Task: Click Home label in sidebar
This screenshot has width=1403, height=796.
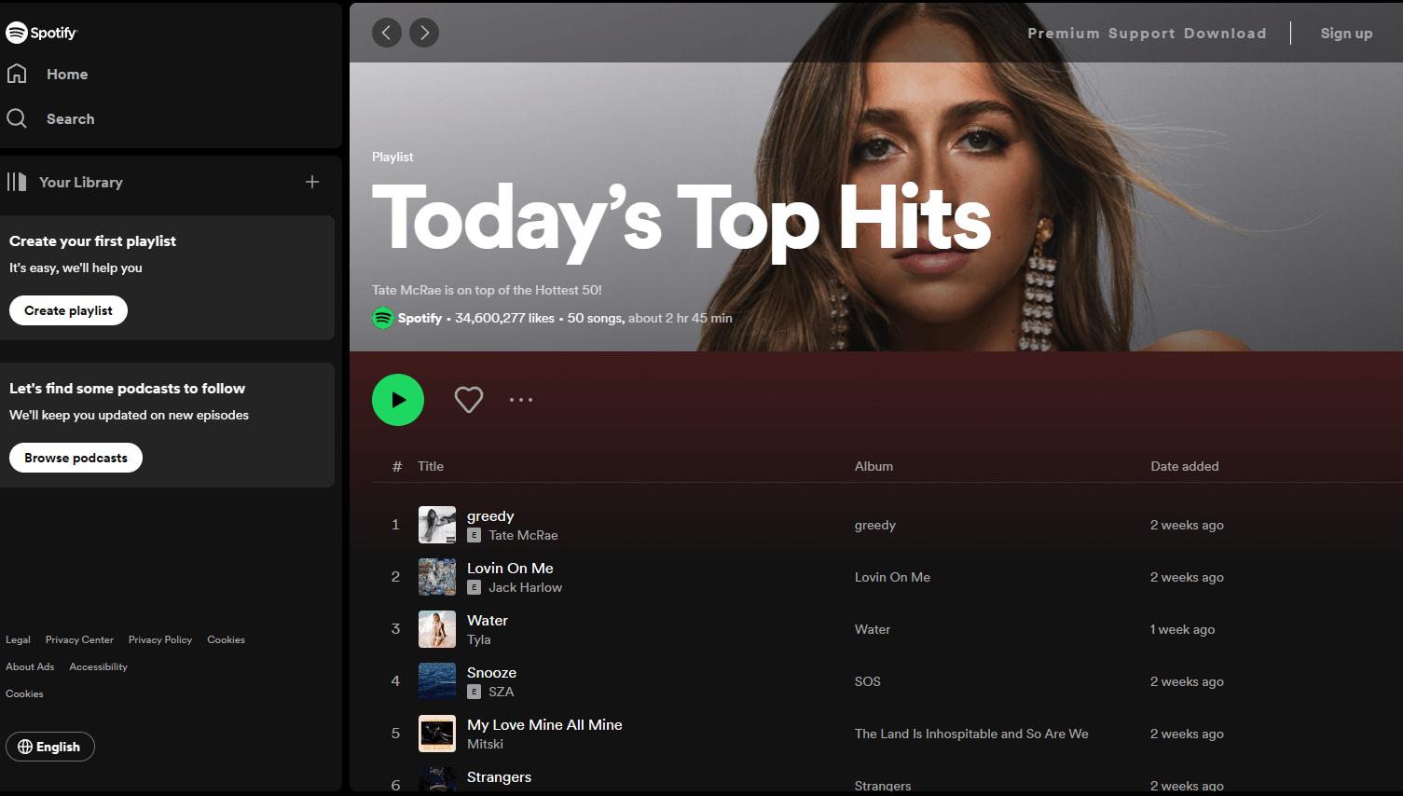Action: point(67,74)
